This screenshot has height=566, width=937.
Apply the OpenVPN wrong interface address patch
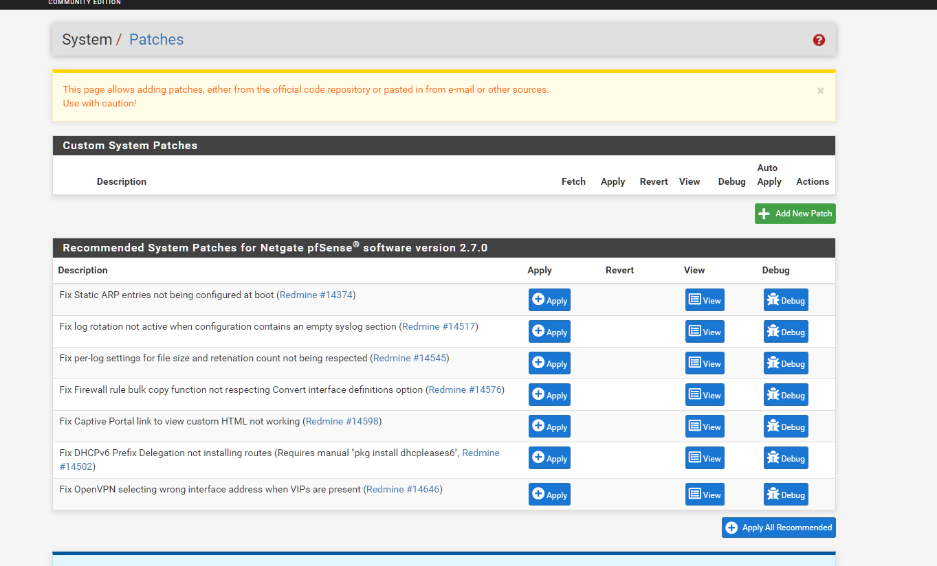(549, 495)
